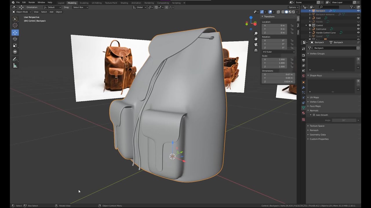Viewport: 371px width, 208px height.
Task: Activate the Cursor tool
Action: click(x=15, y=25)
